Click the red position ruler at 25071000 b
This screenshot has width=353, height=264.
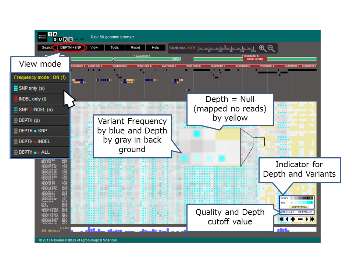pyautogui.click(x=144, y=66)
